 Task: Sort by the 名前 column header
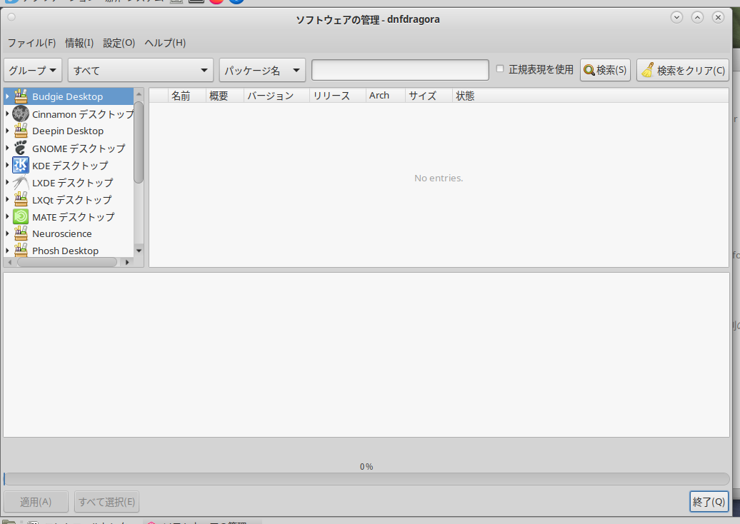pyautogui.click(x=186, y=96)
